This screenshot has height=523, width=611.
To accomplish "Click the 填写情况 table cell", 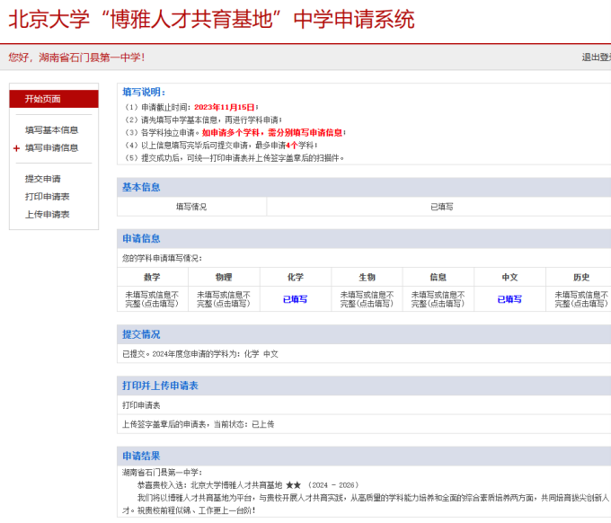I will pyautogui.click(x=191, y=207).
